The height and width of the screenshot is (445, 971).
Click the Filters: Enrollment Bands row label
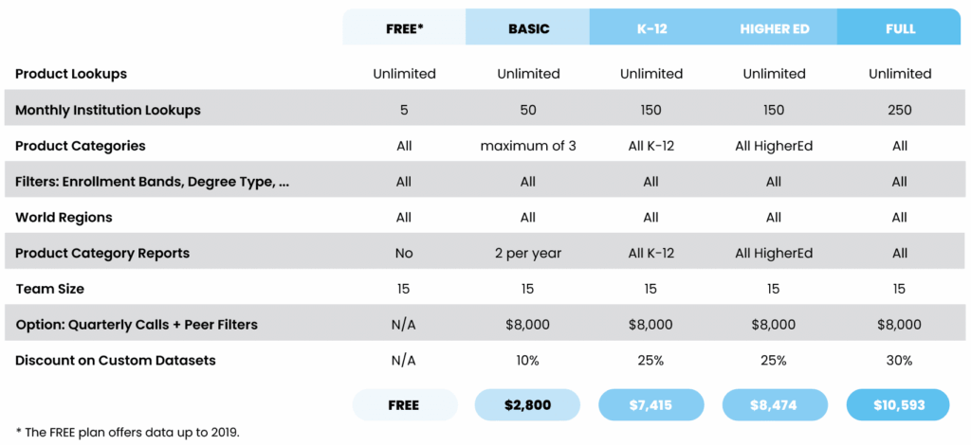(153, 182)
